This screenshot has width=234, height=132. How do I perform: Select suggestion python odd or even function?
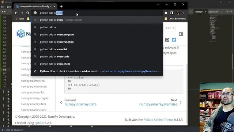click(97, 42)
